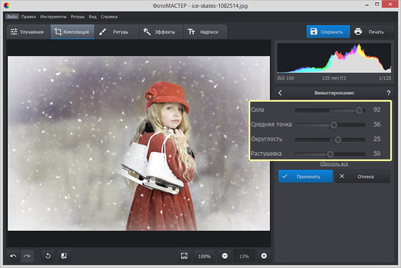
Task: Click the histogram graph
Action: point(334,58)
